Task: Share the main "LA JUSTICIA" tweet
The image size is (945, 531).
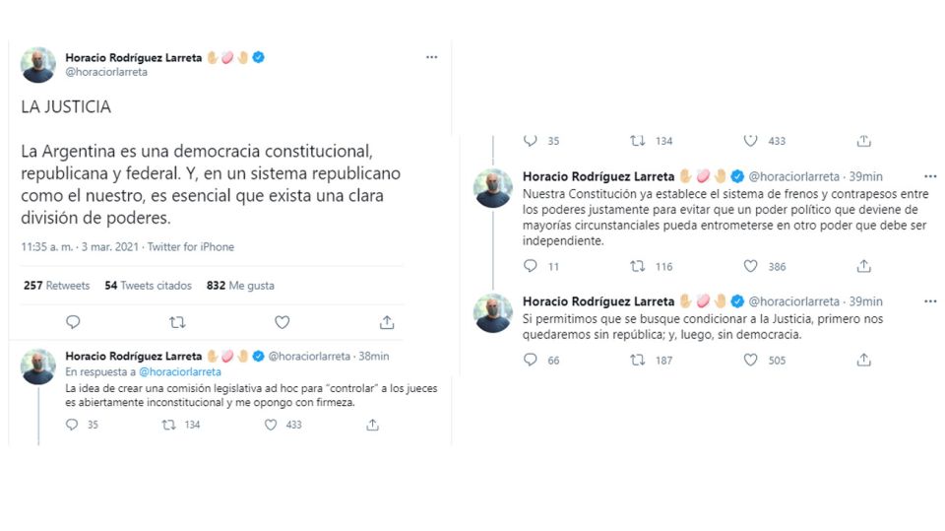Action: (x=387, y=322)
